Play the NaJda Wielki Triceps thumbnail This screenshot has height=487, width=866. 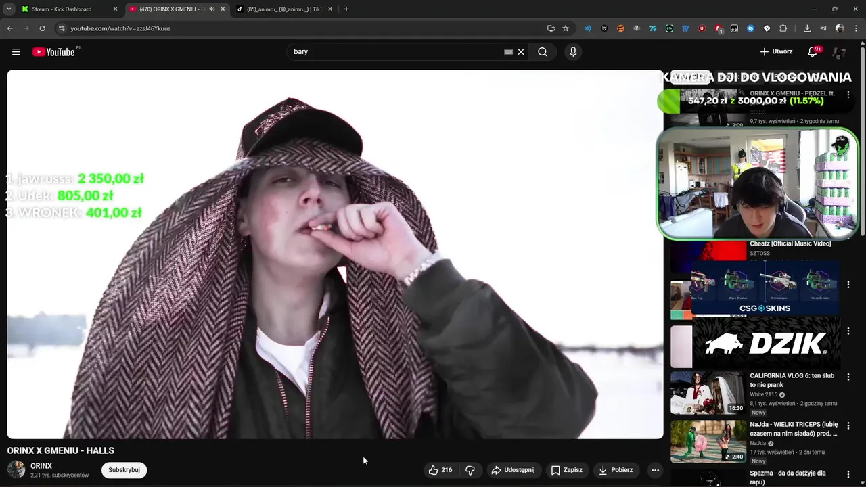click(708, 442)
